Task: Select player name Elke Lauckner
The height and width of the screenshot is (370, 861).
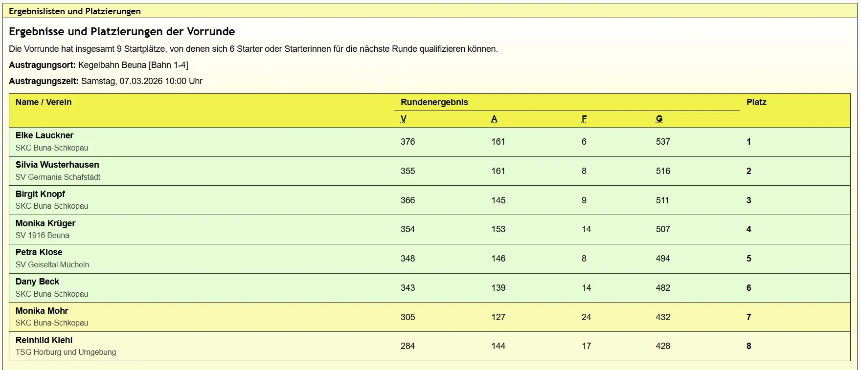Action: click(45, 135)
